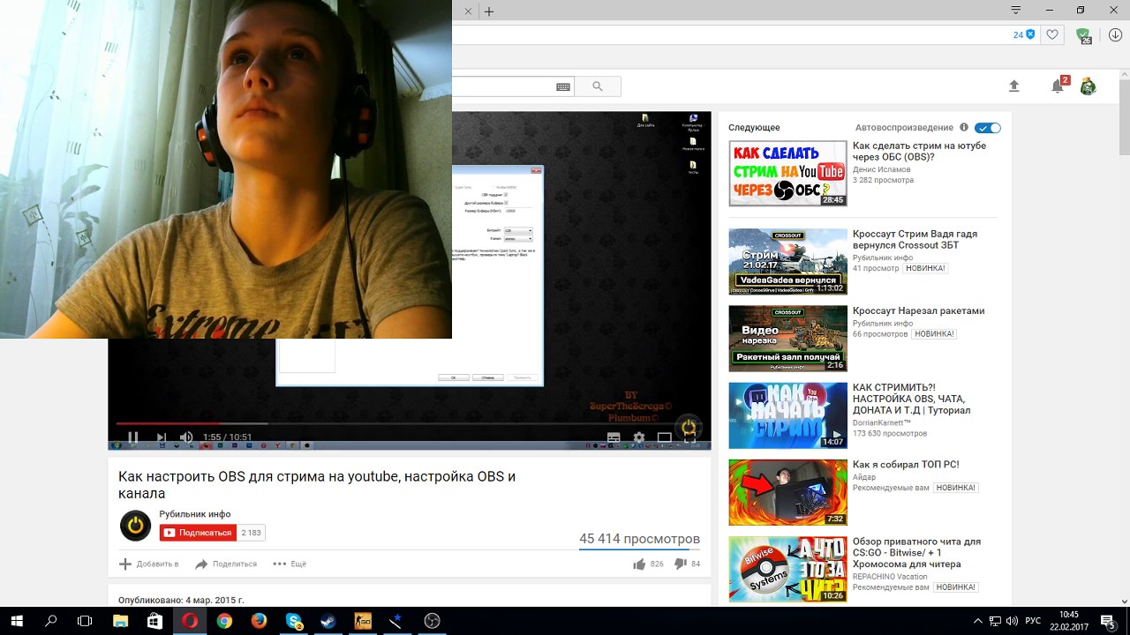Switch to Google Chrome on the taskbar

tap(224, 621)
